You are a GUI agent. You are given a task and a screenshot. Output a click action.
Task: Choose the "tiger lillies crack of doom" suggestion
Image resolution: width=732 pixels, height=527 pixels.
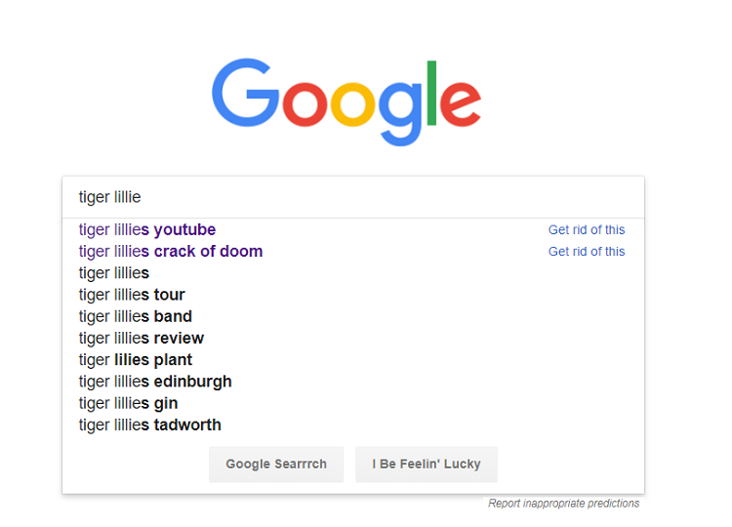click(171, 252)
